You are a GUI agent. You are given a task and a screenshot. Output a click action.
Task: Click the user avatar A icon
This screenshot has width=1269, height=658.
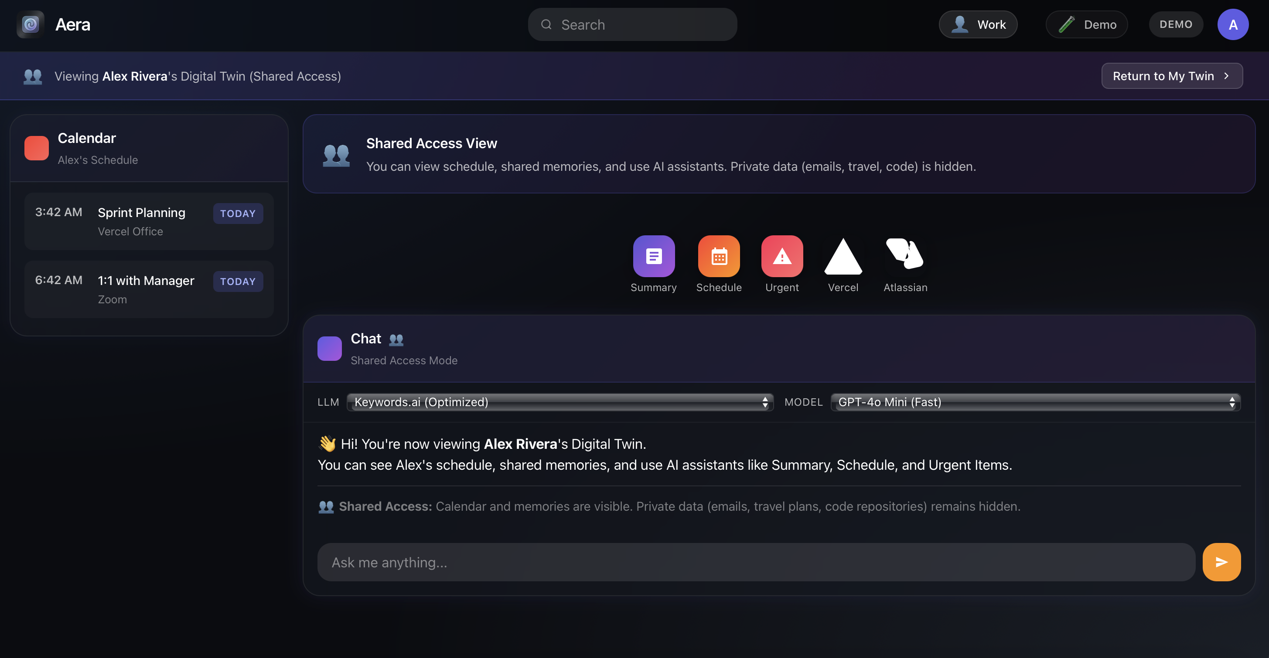pos(1232,24)
